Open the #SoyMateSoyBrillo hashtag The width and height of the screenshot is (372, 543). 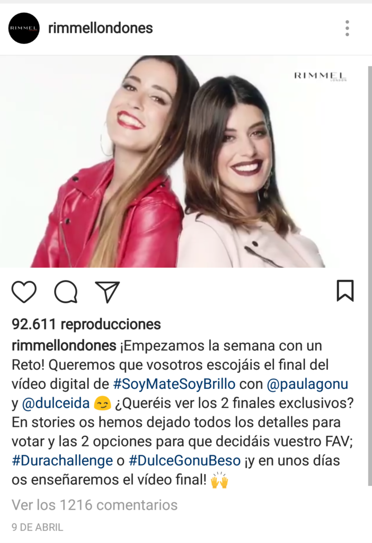174,384
